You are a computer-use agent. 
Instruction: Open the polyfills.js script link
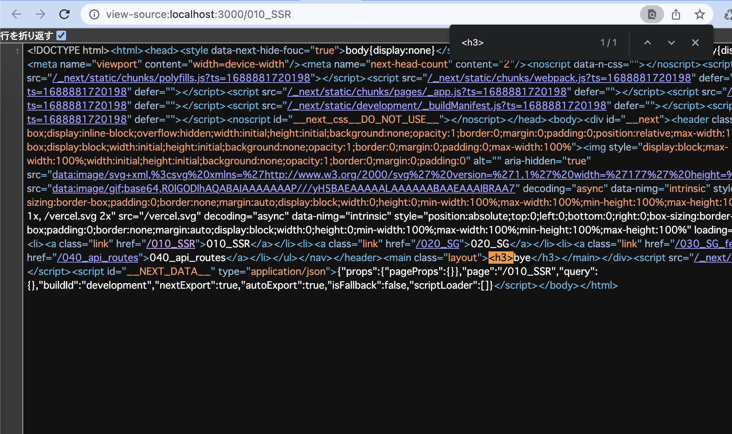pos(181,78)
